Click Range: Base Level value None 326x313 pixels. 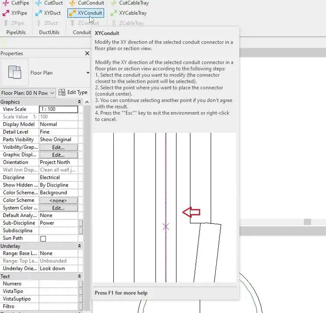pyautogui.click(x=59, y=253)
